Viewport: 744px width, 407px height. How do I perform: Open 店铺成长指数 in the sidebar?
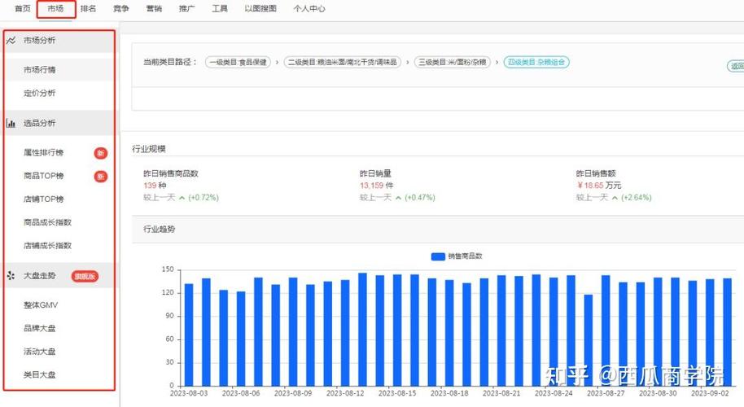coord(47,245)
